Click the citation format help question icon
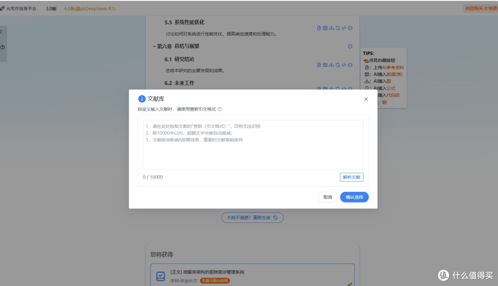498x286 pixels. click(x=219, y=109)
